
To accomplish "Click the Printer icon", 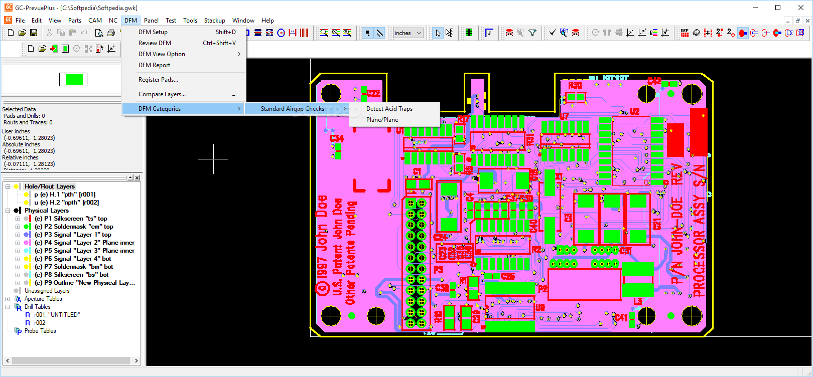I will [x=111, y=33].
